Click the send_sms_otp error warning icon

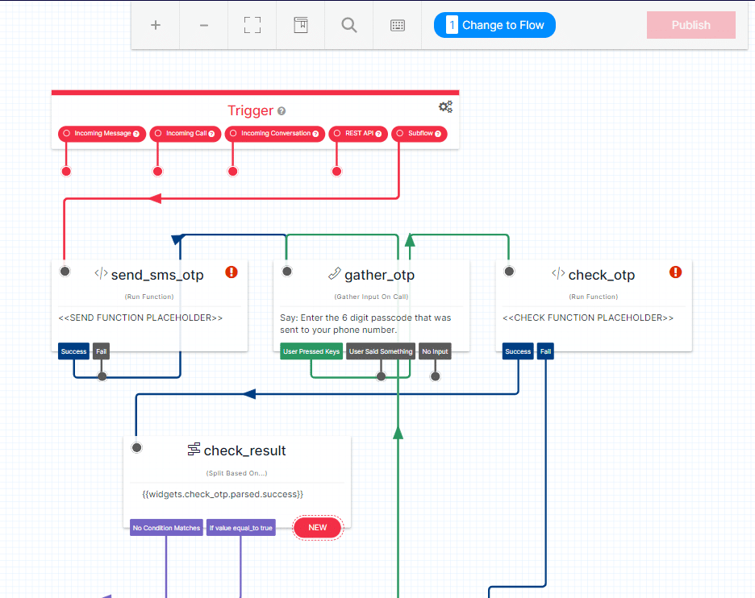pyautogui.click(x=232, y=272)
